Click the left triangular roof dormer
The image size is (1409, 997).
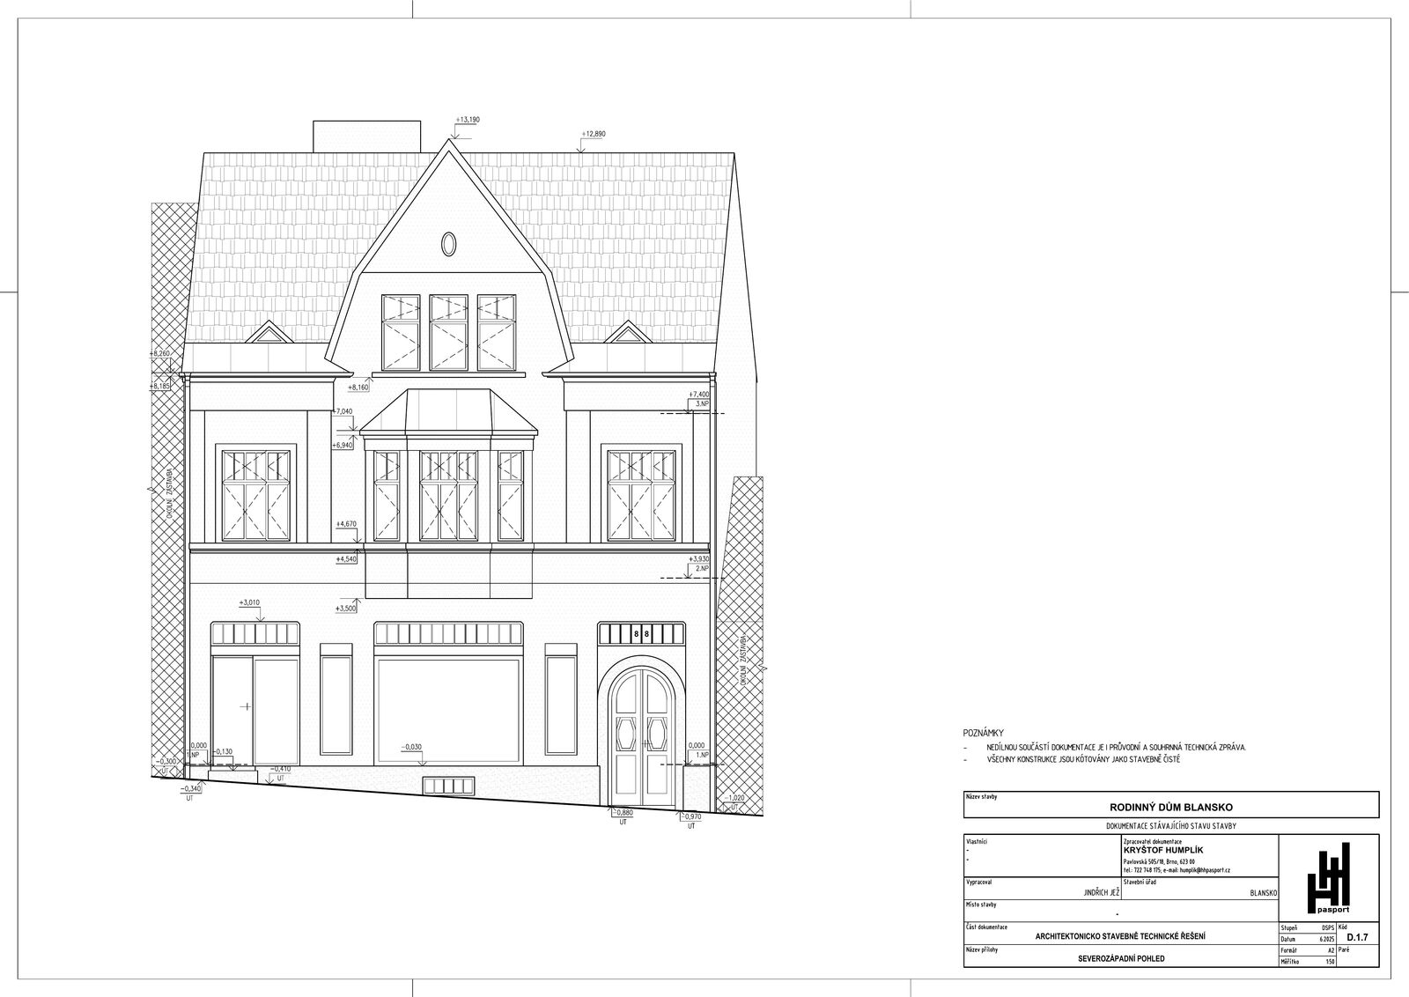click(x=269, y=334)
